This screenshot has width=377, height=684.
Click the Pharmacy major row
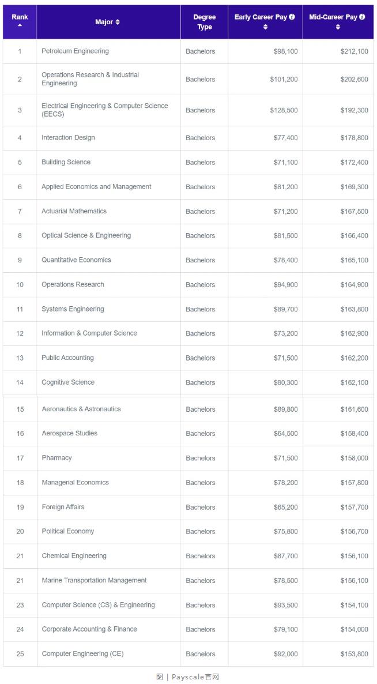pyautogui.click(x=188, y=458)
